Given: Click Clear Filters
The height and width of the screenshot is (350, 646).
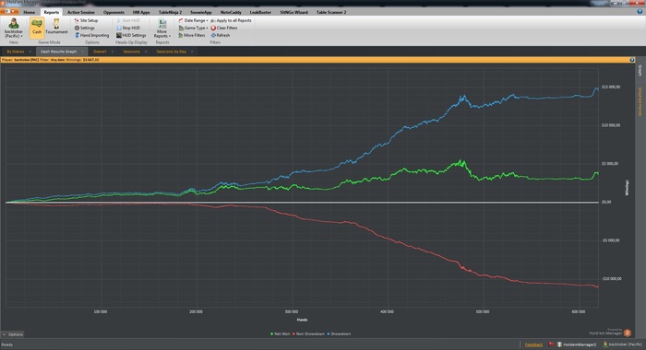Looking at the screenshot, I should (x=223, y=28).
